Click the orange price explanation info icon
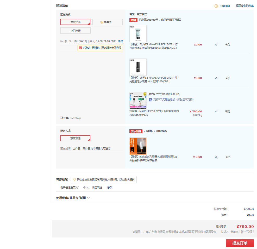The height and width of the screenshot is (249, 257). pyautogui.click(x=216, y=6)
